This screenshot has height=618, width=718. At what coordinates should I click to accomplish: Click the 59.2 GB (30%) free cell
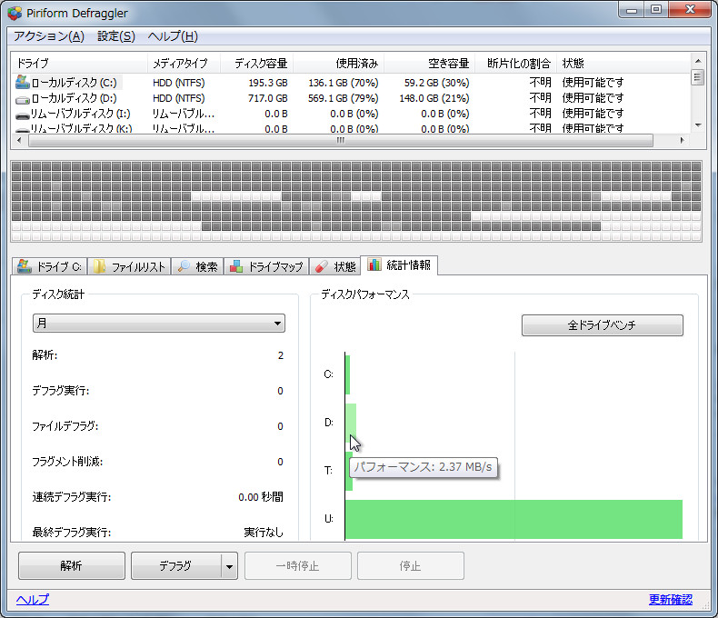(x=436, y=83)
